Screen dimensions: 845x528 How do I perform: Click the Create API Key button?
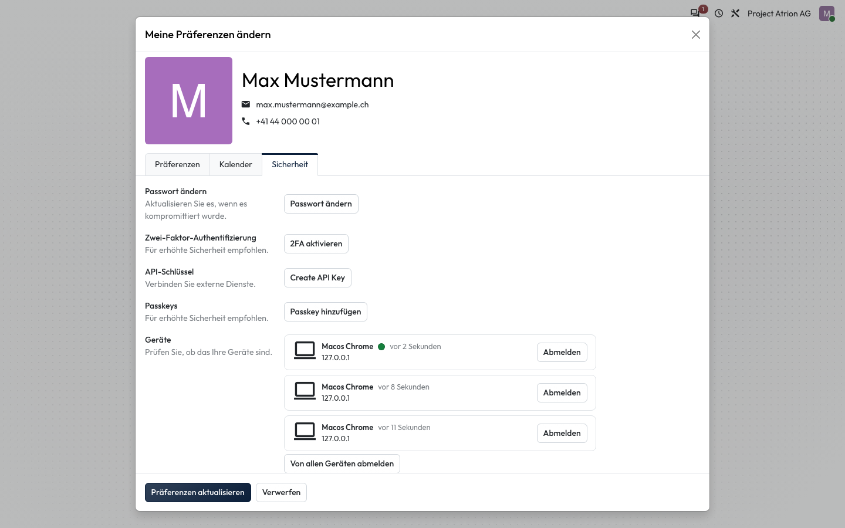click(317, 277)
